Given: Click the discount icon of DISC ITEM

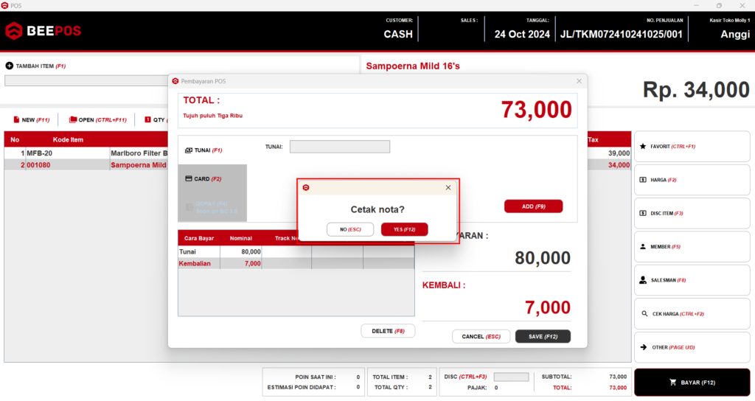Looking at the screenshot, I should point(643,213).
